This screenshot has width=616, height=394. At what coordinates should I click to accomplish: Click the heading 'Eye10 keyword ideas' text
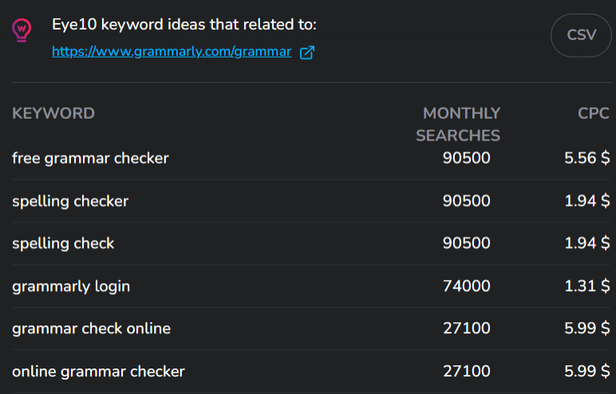point(128,25)
